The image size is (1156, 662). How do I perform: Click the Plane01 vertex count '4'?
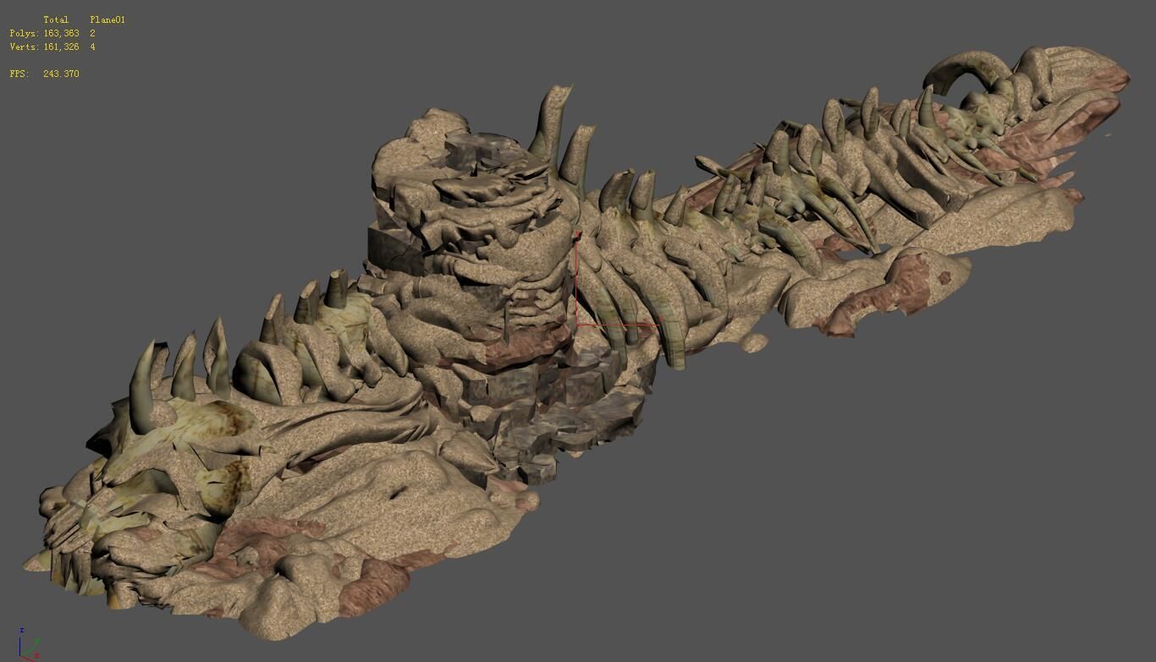coord(92,47)
